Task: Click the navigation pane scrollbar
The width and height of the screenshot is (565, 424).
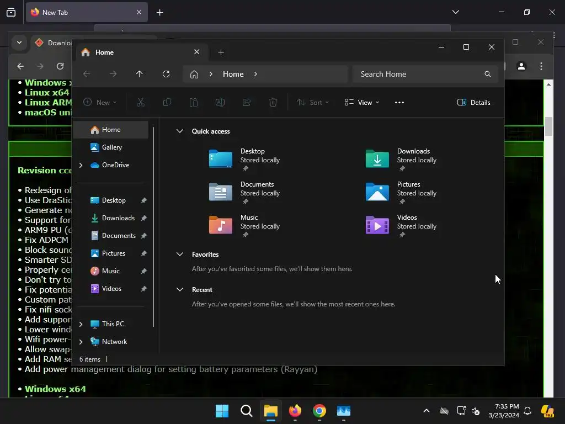Action: [x=153, y=227]
